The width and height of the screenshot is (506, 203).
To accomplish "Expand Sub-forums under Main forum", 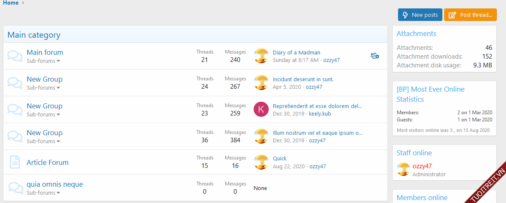I will (43, 61).
